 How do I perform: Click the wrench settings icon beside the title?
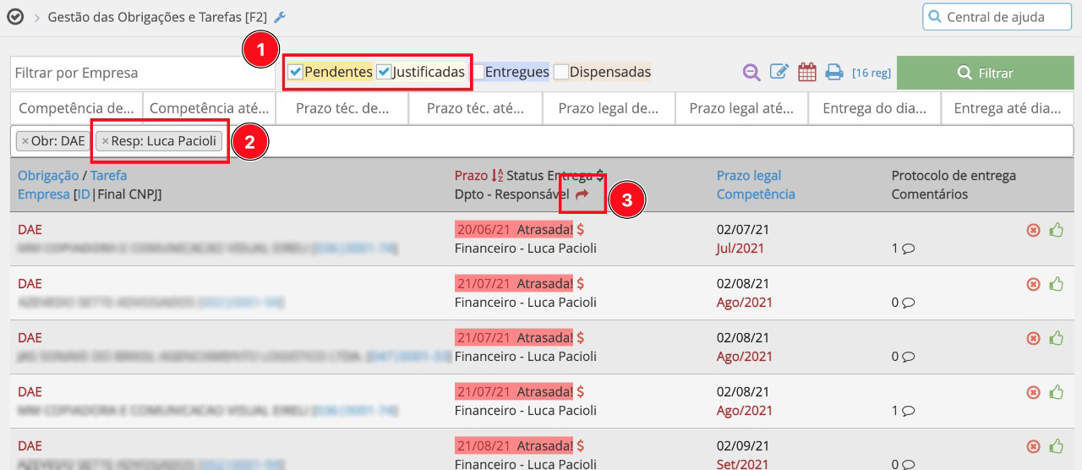281,17
